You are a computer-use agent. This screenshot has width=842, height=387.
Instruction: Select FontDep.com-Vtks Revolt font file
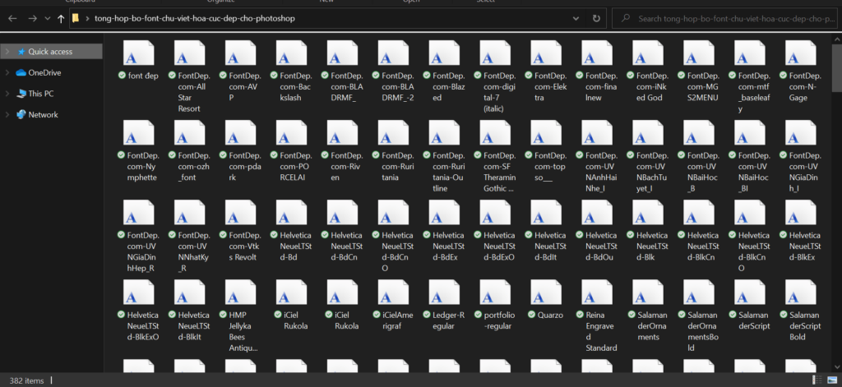coord(240,229)
